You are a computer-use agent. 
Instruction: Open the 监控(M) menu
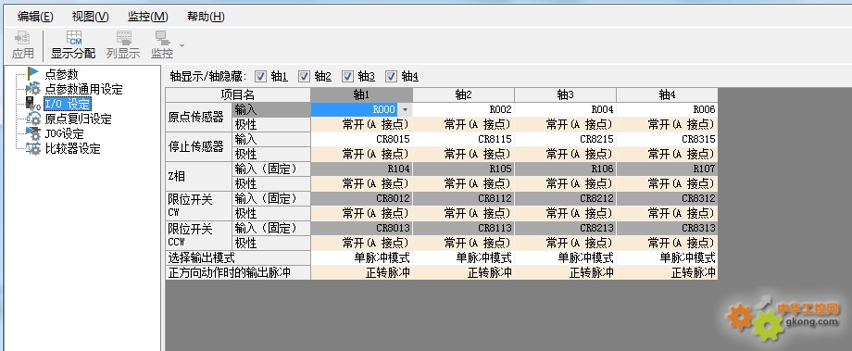click(148, 17)
